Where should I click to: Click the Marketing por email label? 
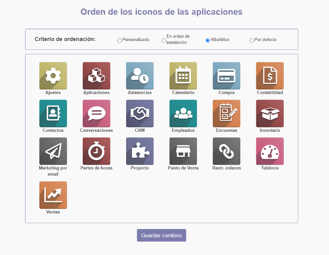pyautogui.click(x=53, y=171)
